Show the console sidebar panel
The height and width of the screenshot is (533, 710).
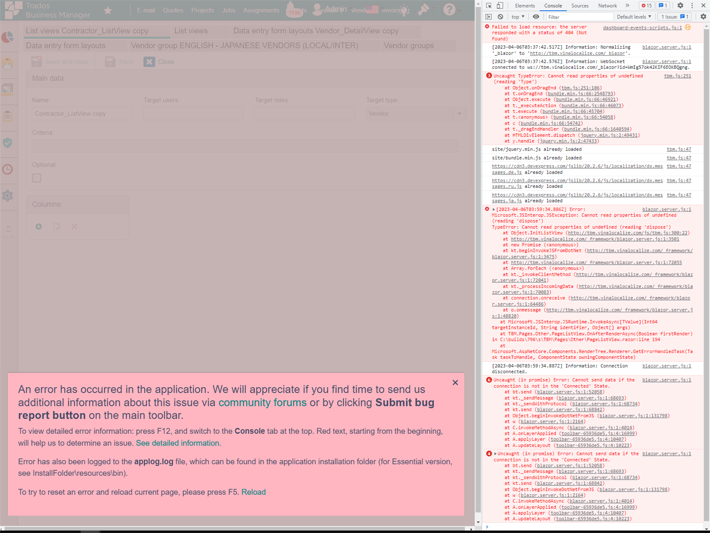pos(489,16)
